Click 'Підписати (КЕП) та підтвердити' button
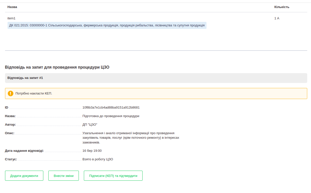This screenshot has width=311, height=193. (x=113, y=176)
